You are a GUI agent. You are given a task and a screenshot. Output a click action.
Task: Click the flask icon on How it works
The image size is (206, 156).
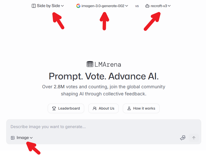pos(129,108)
